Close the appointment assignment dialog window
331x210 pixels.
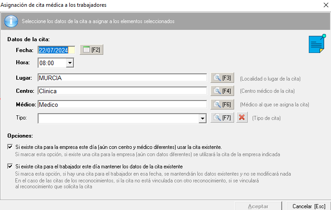[325, 5]
